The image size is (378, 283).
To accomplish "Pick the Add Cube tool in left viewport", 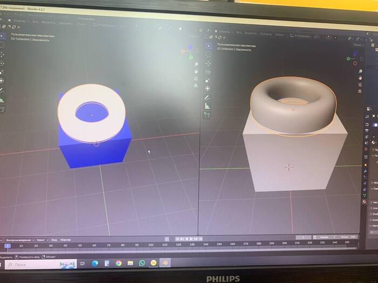I will coord(2,109).
